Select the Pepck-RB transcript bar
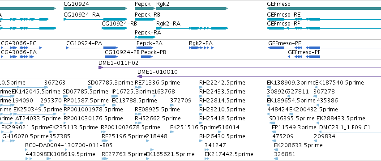Viewport: 381px width, 161px height. pos(145,19)
